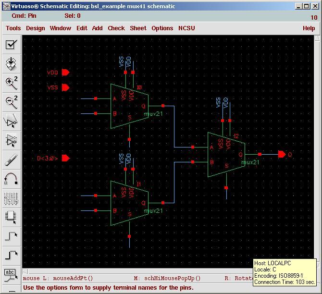Viewport: 322px width, 294px height.
Task: Select the Wire Name abc label icon
Action: pyautogui.click(x=12, y=275)
